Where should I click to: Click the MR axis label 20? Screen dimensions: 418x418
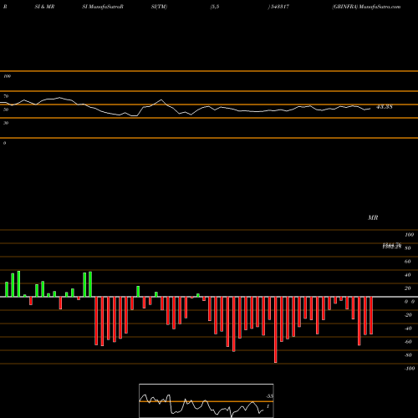tap(408, 288)
